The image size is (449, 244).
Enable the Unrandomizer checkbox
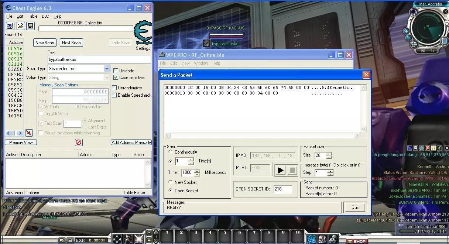point(114,88)
